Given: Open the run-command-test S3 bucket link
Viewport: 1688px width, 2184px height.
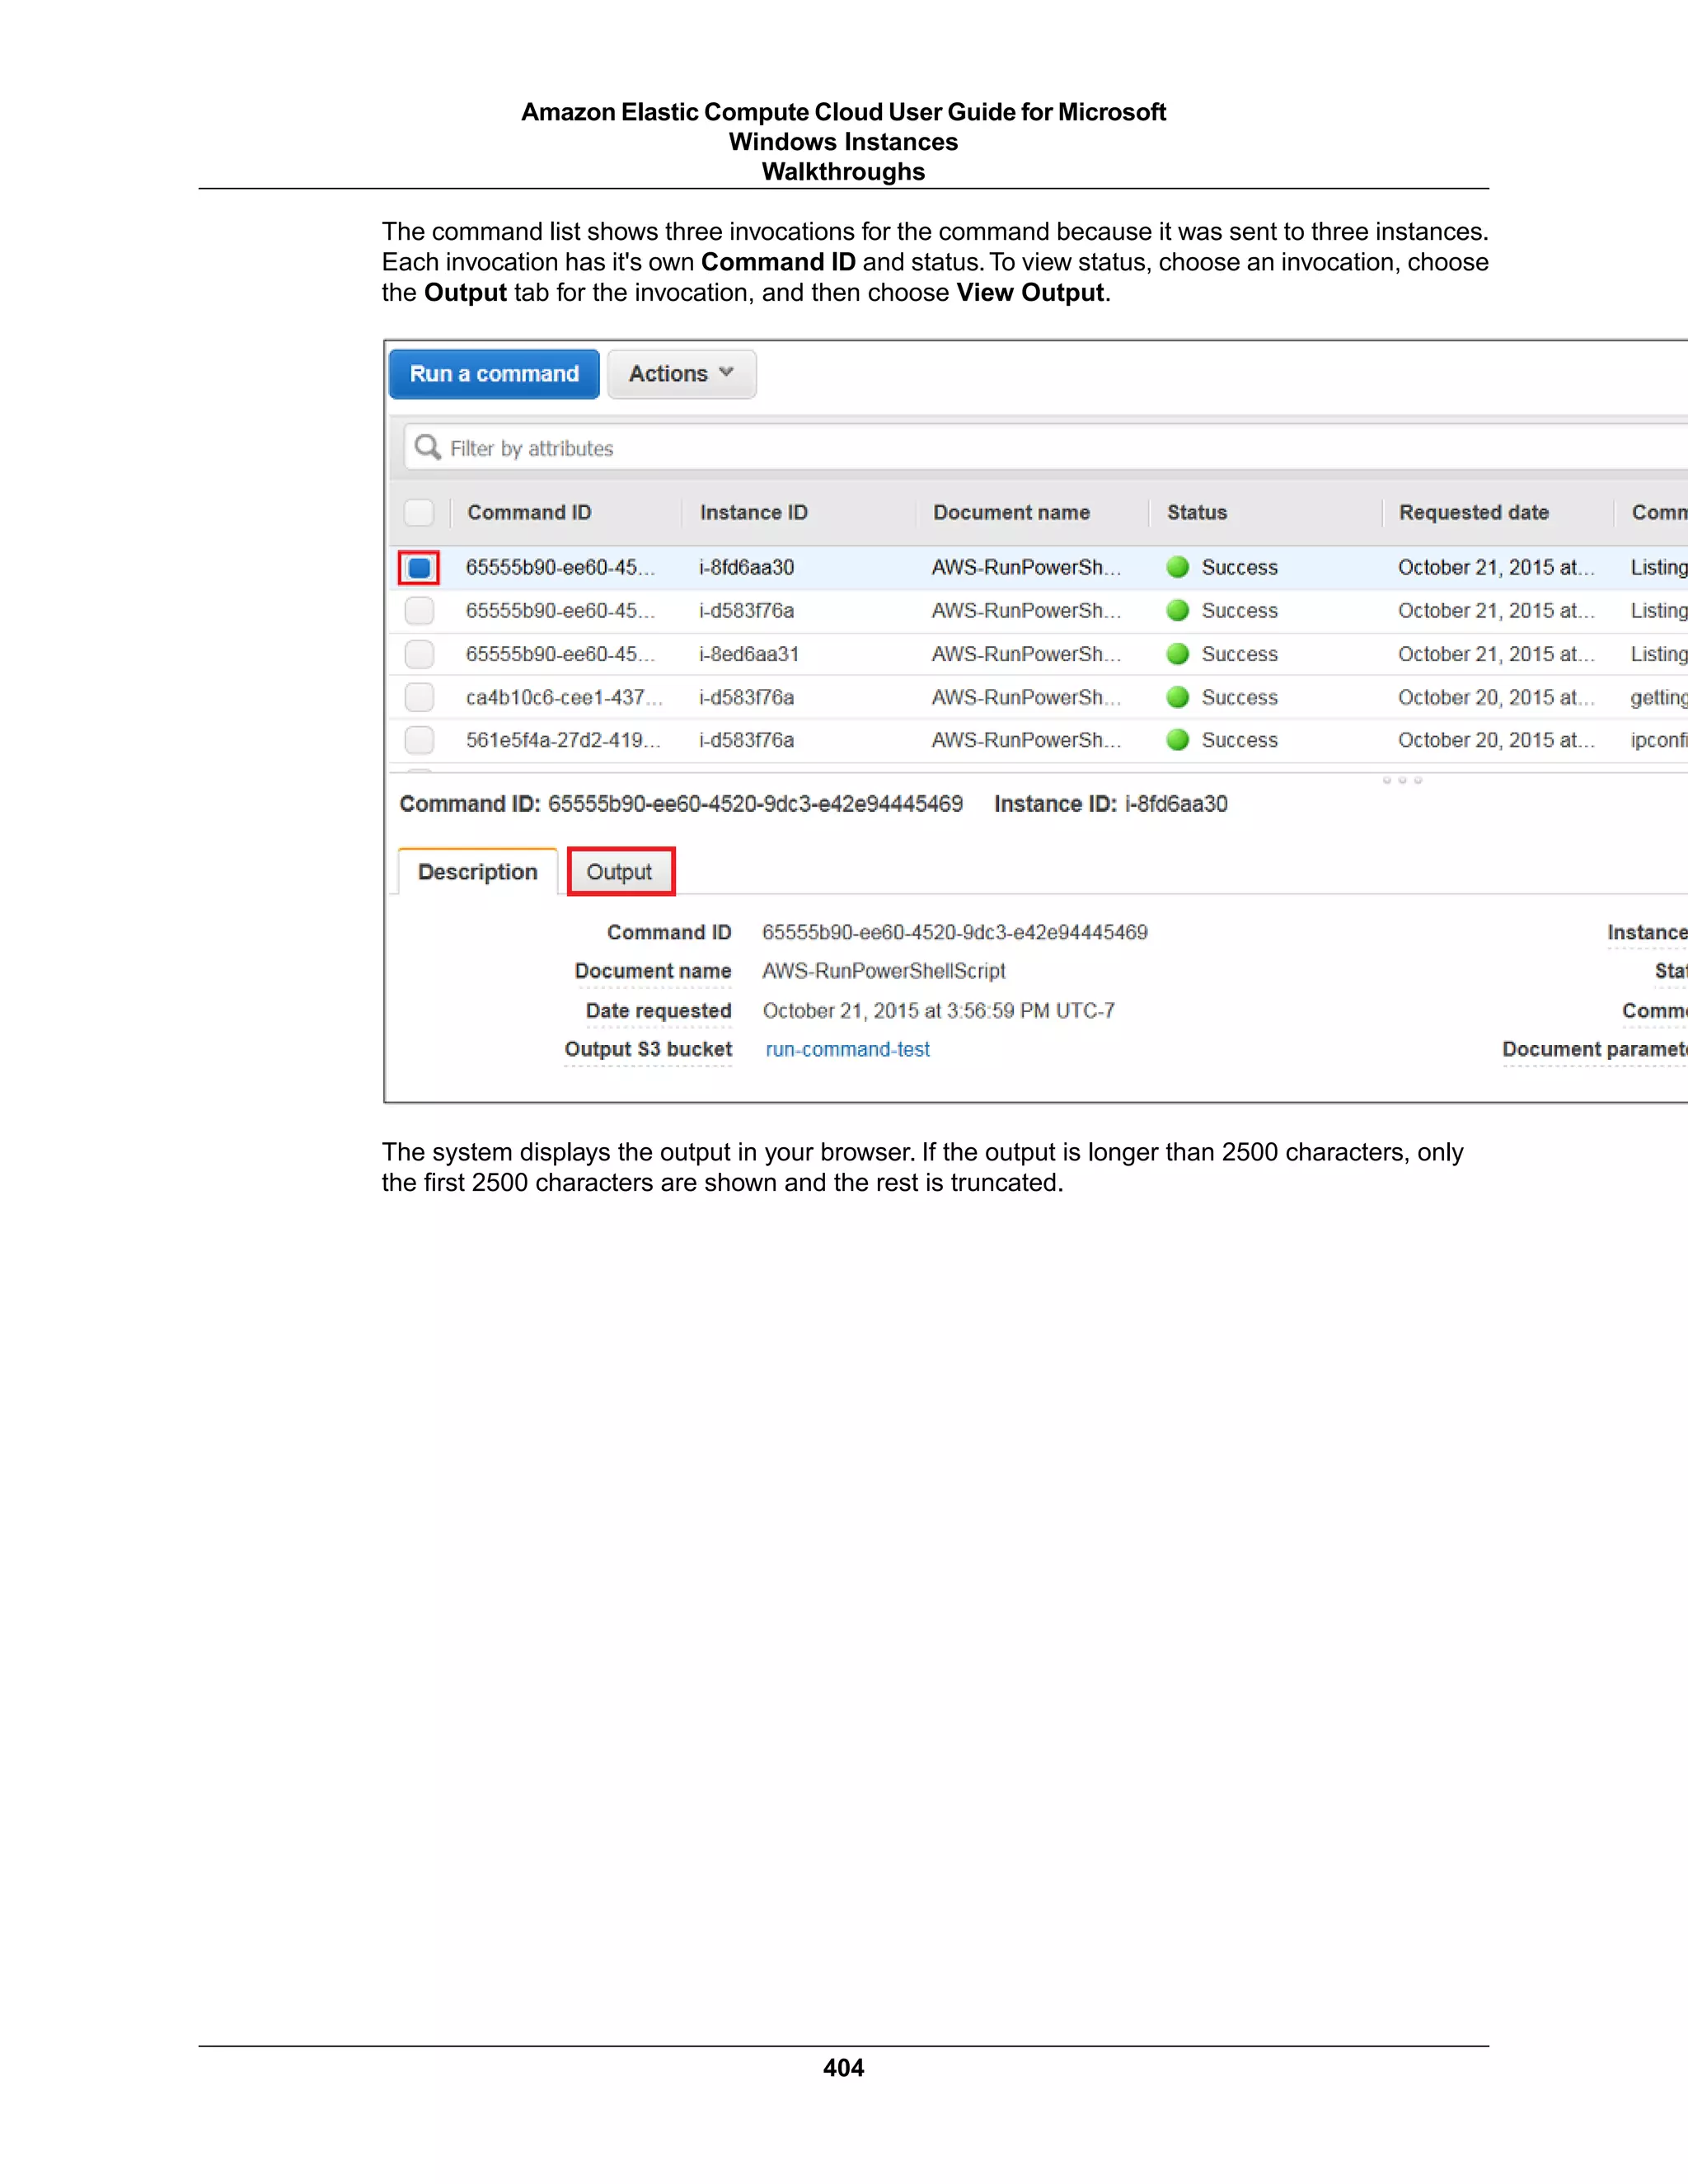Looking at the screenshot, I should pos(847,1049).
